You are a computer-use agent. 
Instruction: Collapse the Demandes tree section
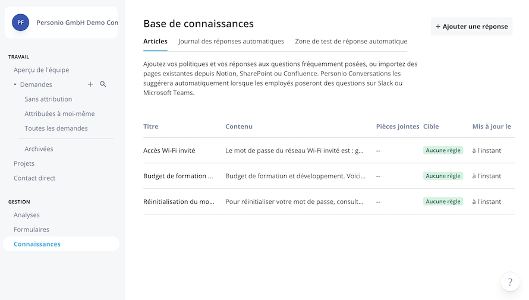click(15, 85)
